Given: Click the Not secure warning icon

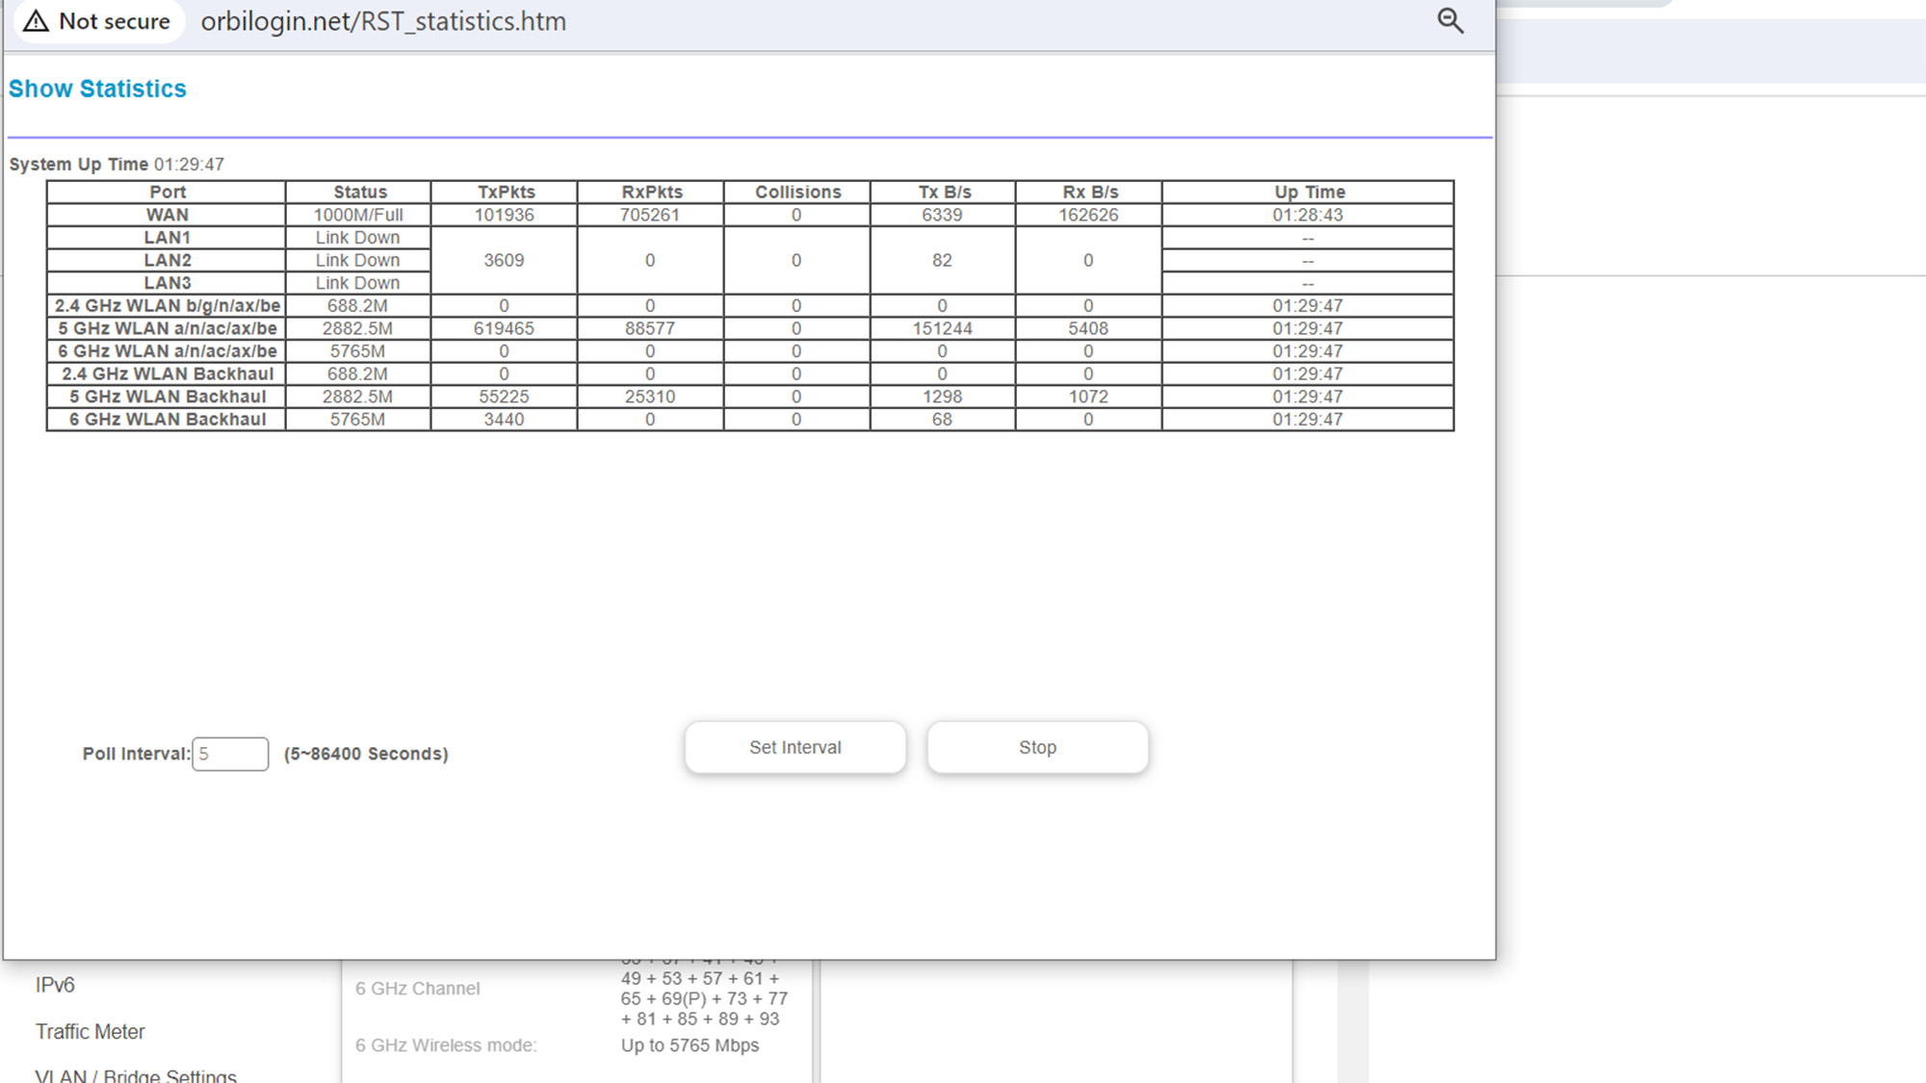Looking at the screenshot, I should point(37,21).
